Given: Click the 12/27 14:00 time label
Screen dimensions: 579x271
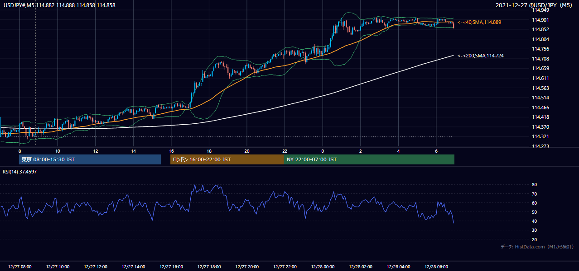Looking at the screenshot, I should click(133, 266).
